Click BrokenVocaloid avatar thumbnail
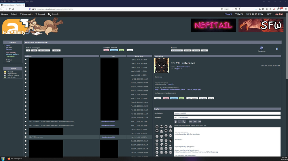 click(162, 66)
